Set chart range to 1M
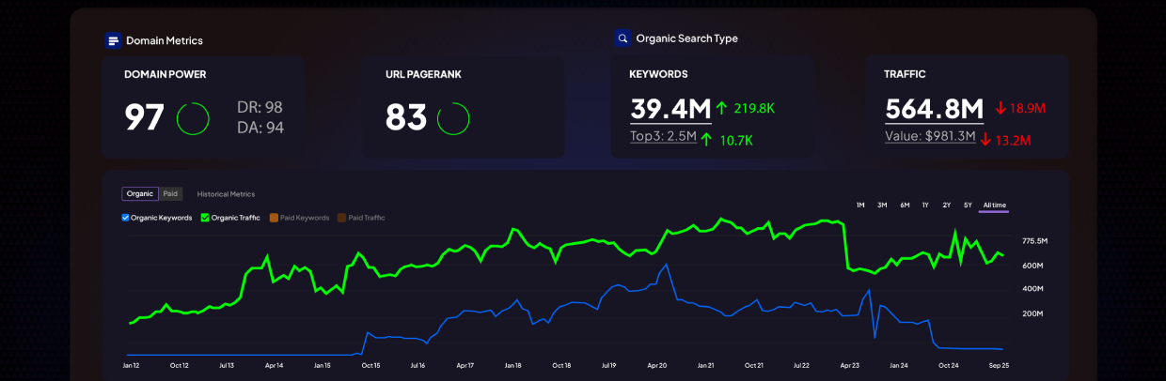This screenshot has height=381, width=1166. (x=859, y=205)
